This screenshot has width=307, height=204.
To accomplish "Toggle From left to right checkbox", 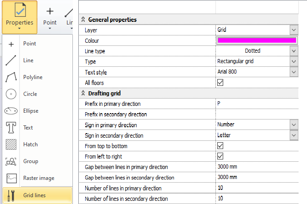I will (220, 156).
